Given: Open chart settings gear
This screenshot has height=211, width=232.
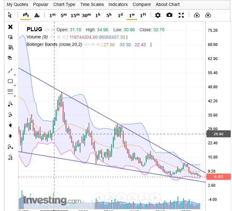Looking at the screenshot, I should (158, 15).
